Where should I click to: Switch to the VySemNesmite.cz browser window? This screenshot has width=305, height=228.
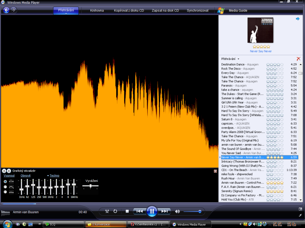click(x=148, y=224)
